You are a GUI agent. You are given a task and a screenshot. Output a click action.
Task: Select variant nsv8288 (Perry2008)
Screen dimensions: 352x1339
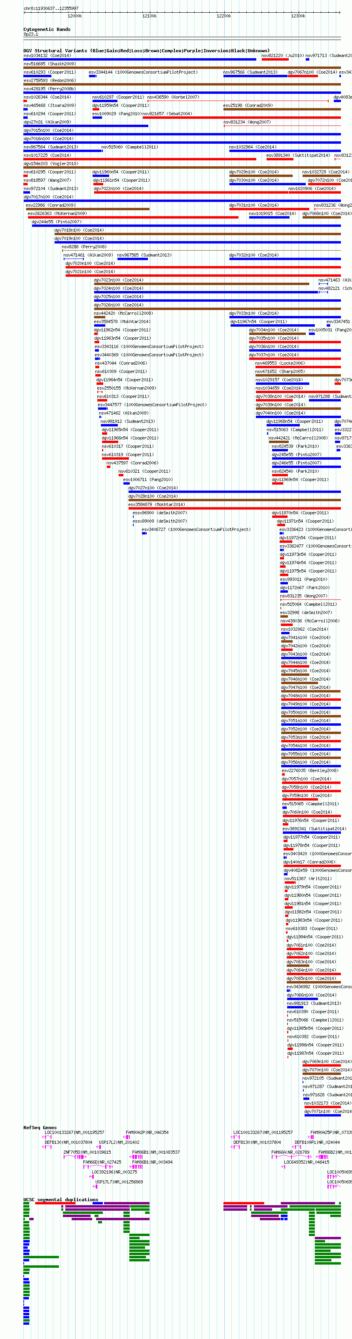coord(84,247)
